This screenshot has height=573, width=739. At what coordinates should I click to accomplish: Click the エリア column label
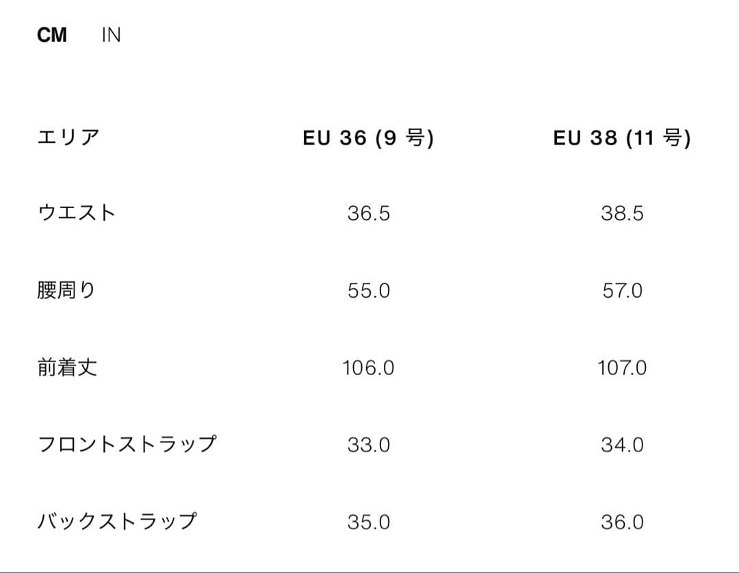pos(68,137)
